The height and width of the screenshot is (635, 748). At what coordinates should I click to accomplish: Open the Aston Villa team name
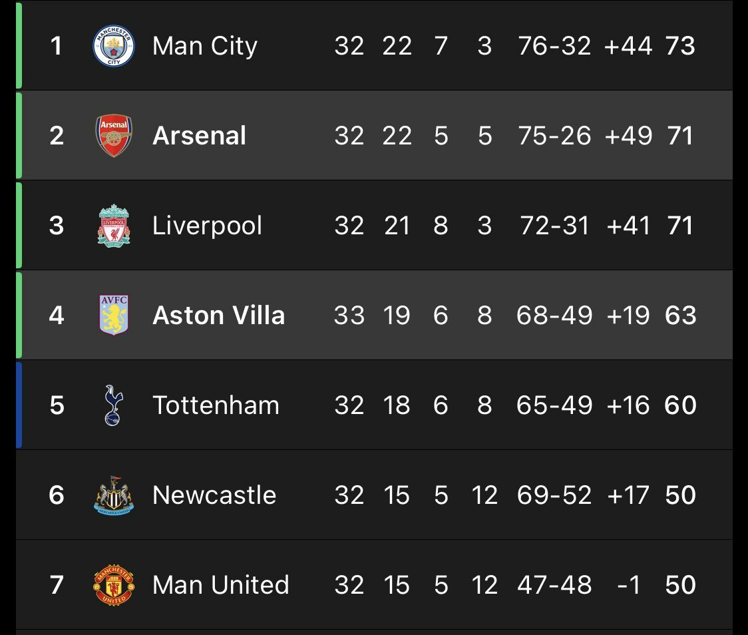click(218, 316)
